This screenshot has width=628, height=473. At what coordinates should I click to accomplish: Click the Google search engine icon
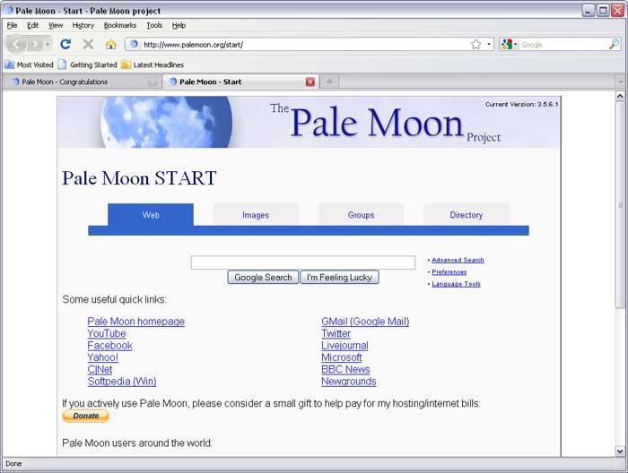[x=507, y=45]
